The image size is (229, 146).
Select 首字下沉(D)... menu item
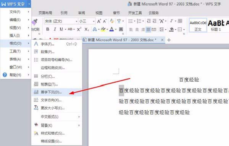[57, 92]
